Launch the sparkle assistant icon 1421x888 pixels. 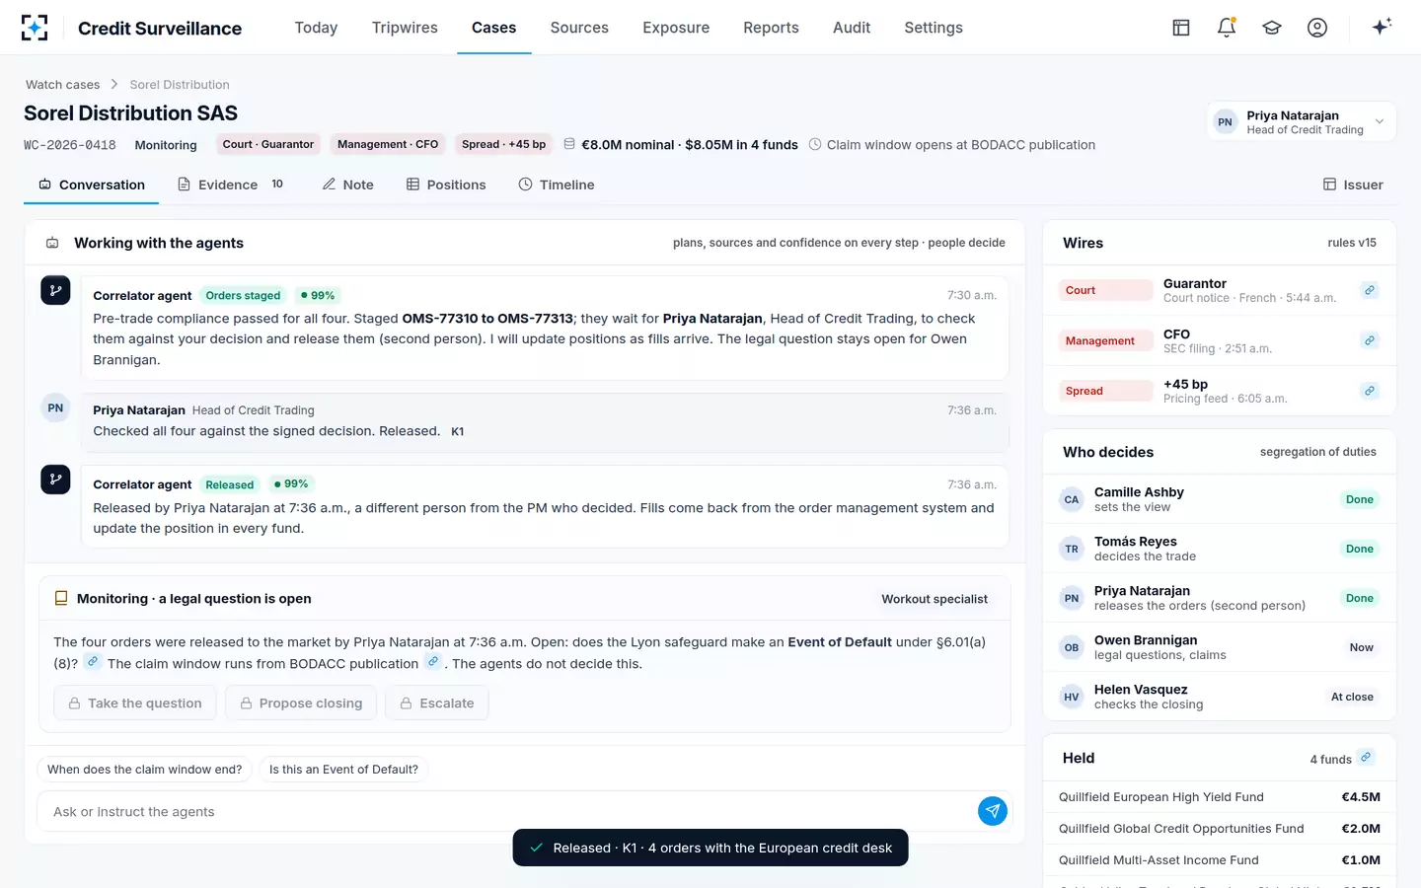click(x=1382, y=27)
